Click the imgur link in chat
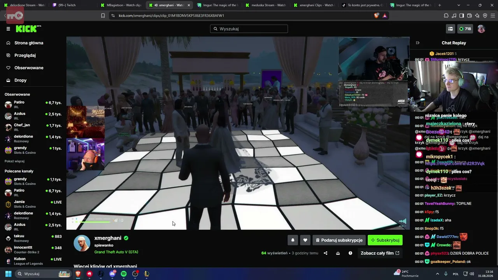 pyautogui.click(x=455, y=164)
